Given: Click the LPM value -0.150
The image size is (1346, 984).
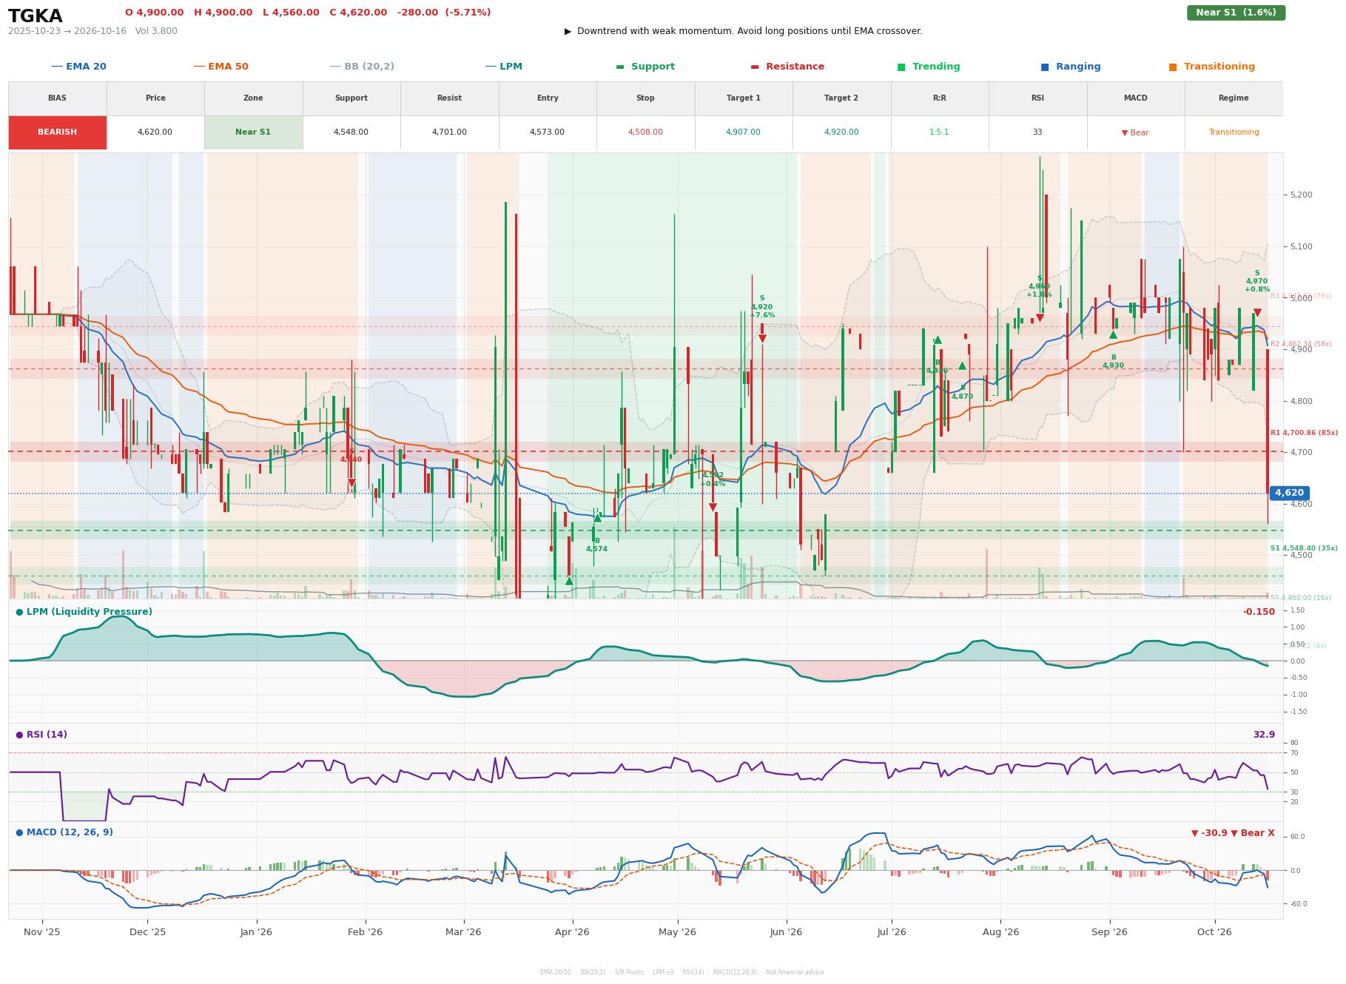Looking at the screenshot, I should [1259, 612].
